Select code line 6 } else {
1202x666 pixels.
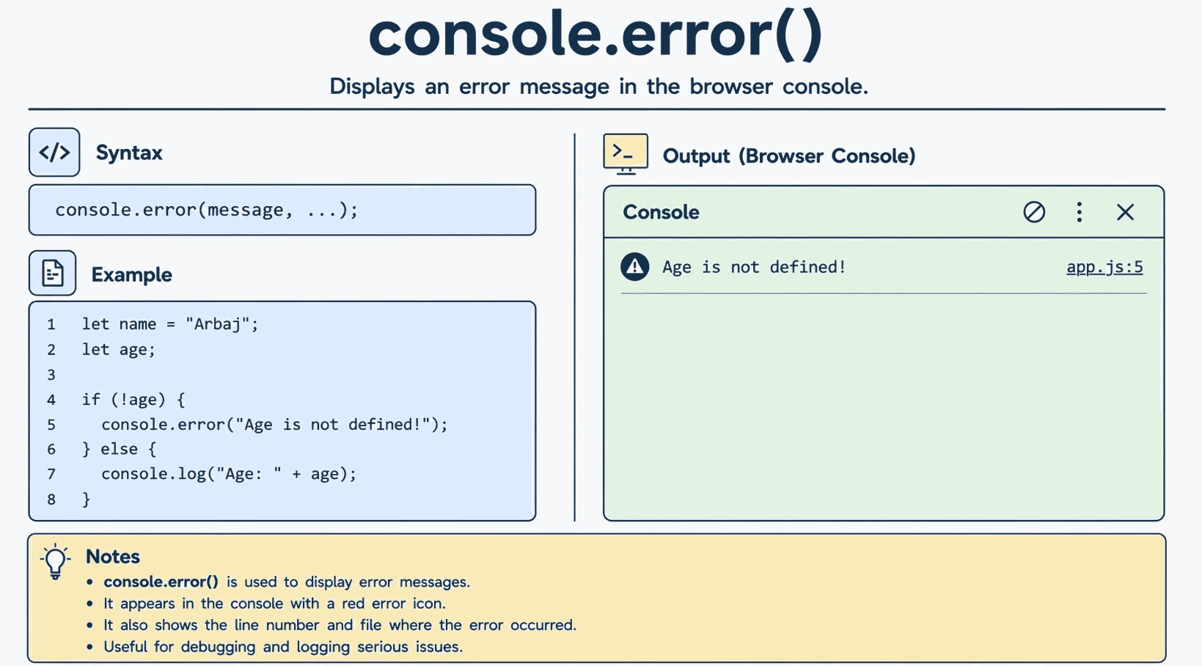point(119,449)
